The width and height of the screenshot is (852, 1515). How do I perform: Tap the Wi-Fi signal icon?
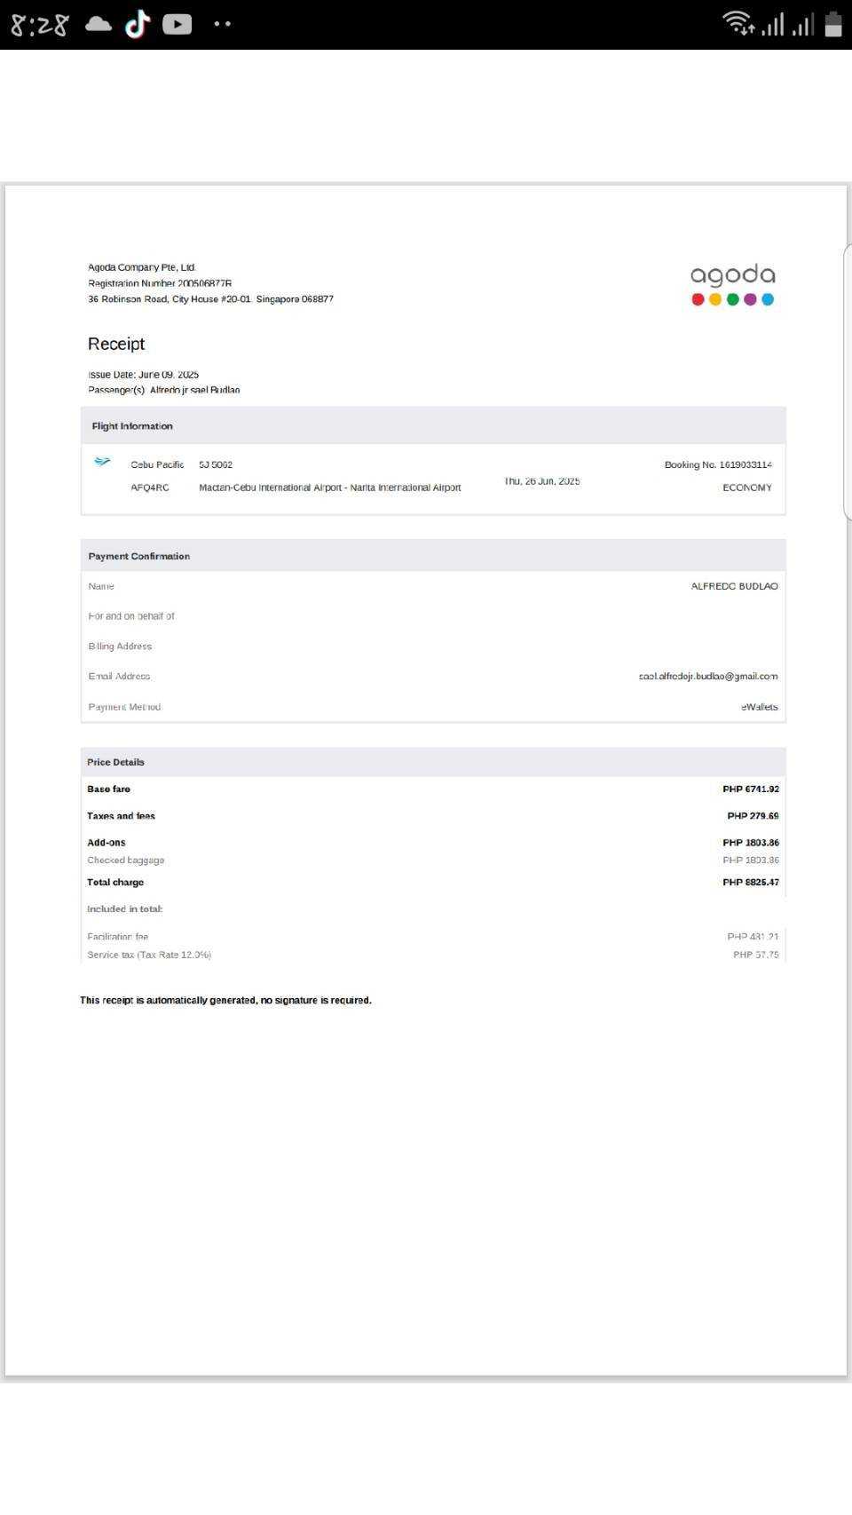738,23
